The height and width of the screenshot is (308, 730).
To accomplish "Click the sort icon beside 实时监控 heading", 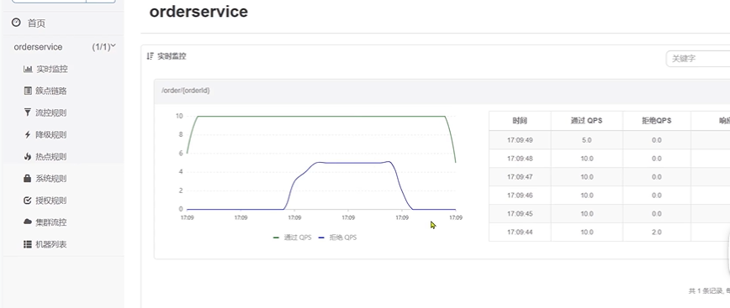I will pyautogui.click(x=150, y=56).
